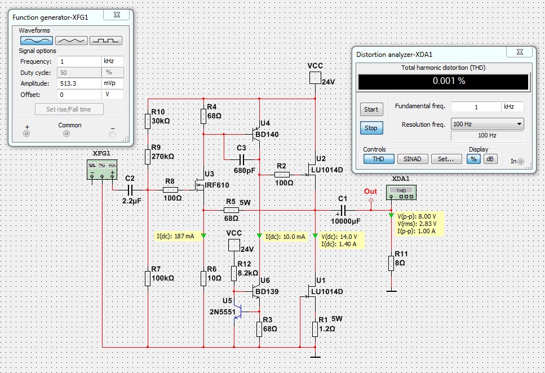Select the BD140 transistor U4

point(257,135)
